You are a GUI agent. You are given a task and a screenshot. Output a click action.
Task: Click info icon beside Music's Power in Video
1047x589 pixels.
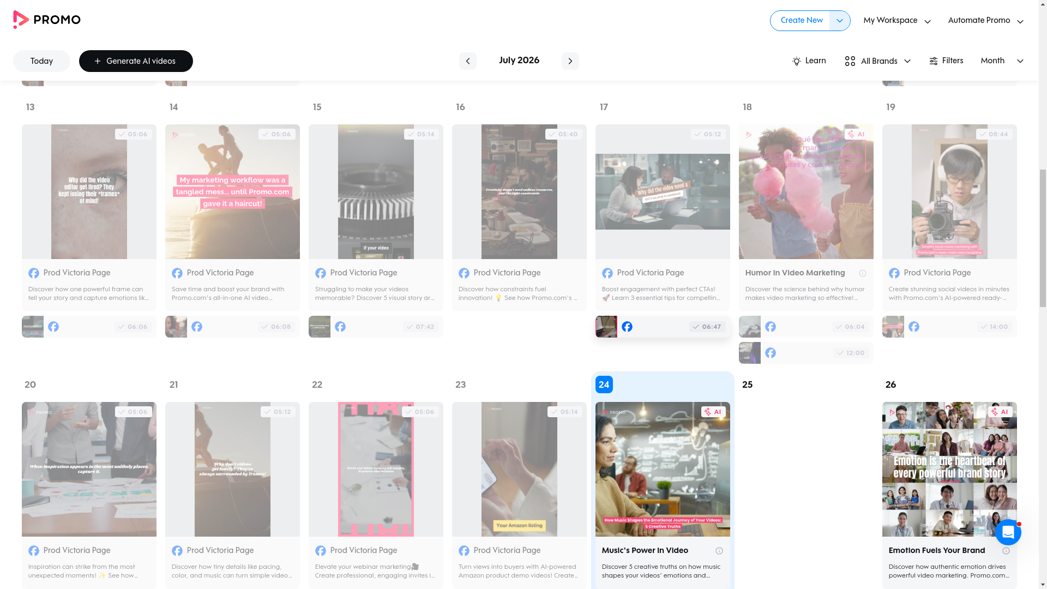719,551
